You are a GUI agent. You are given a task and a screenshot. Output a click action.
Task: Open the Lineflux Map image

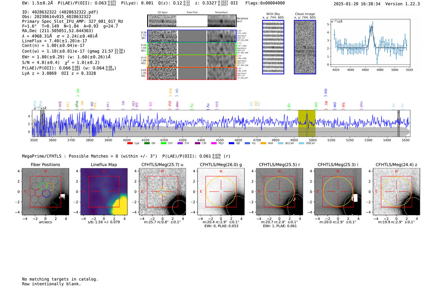click(x=104, y=192)
